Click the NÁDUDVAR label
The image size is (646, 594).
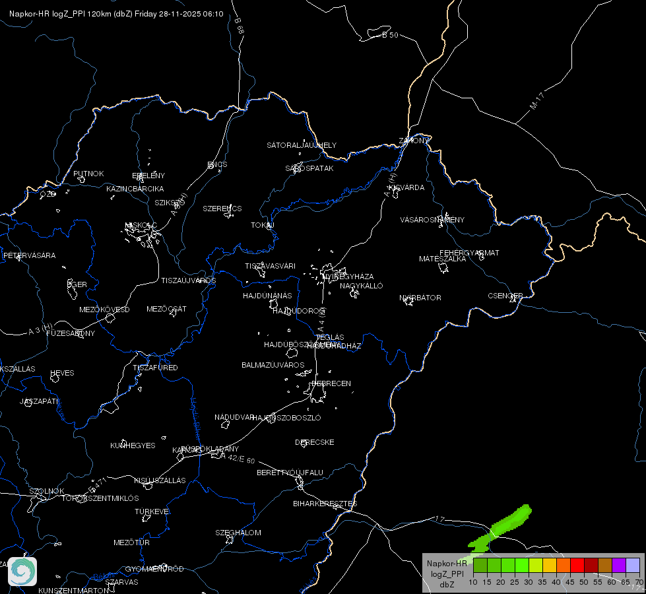pos(234,417)
